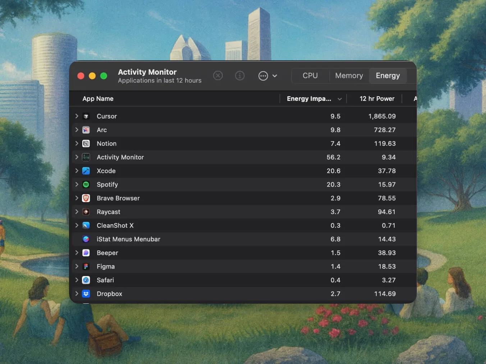Click the process info toolbar icon
486x364 pixels.
[240, 76]
